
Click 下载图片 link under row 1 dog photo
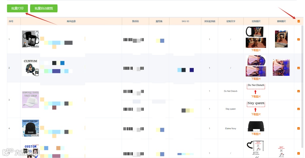pyautogui.click(x=256, y=50)
